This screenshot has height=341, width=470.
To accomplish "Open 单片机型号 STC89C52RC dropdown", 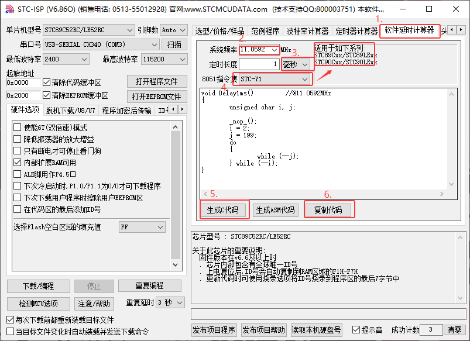I will [88, 30].
